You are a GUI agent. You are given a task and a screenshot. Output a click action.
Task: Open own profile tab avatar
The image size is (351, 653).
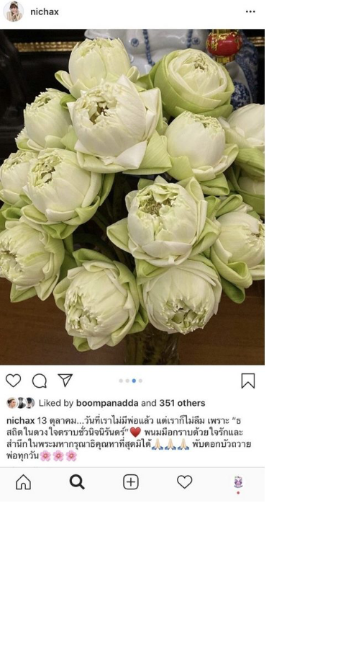point(238,482)
